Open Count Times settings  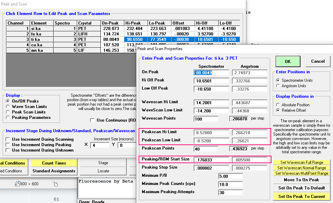(54, 163)
